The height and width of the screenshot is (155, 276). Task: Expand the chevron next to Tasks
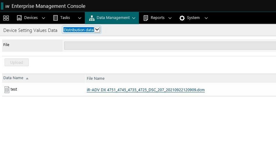80,18
